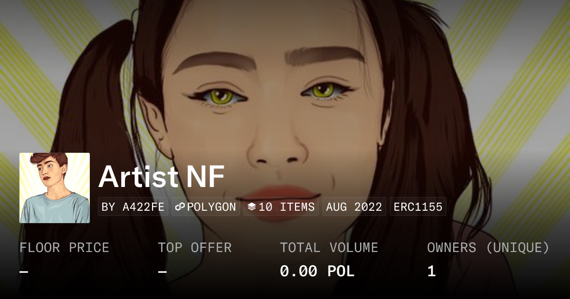This screenshot has height=299, width=570.
Task: Click the TOTAL VOLUME stat label
Action: coord(329,248)
